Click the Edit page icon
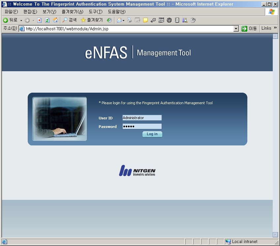The width and height of the screenshot is (280, 246). click(x=138, y=20)
